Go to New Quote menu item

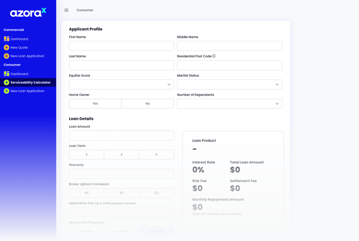coord(20,48)
